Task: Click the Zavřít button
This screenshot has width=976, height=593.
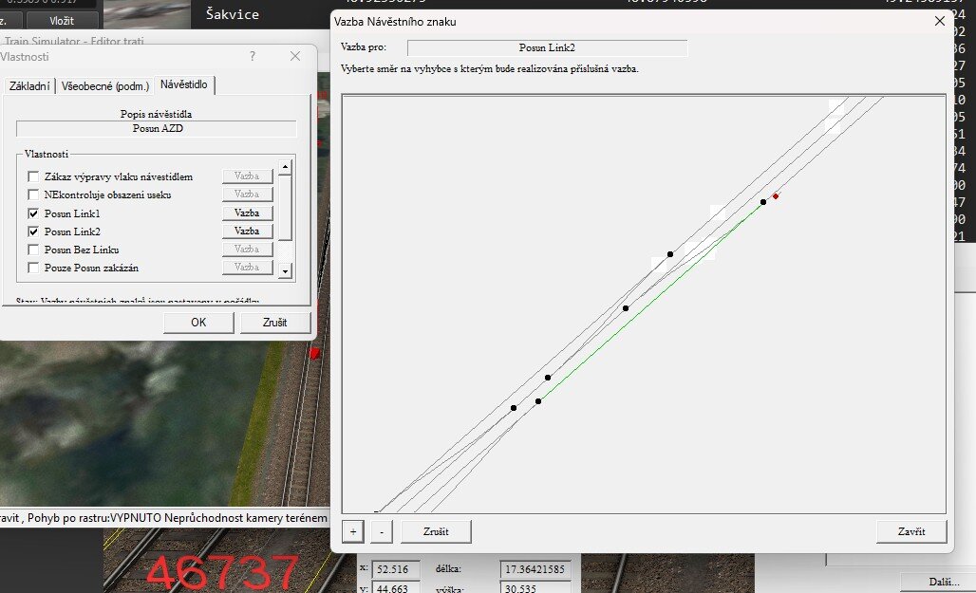Action: [x=911, y=531]
